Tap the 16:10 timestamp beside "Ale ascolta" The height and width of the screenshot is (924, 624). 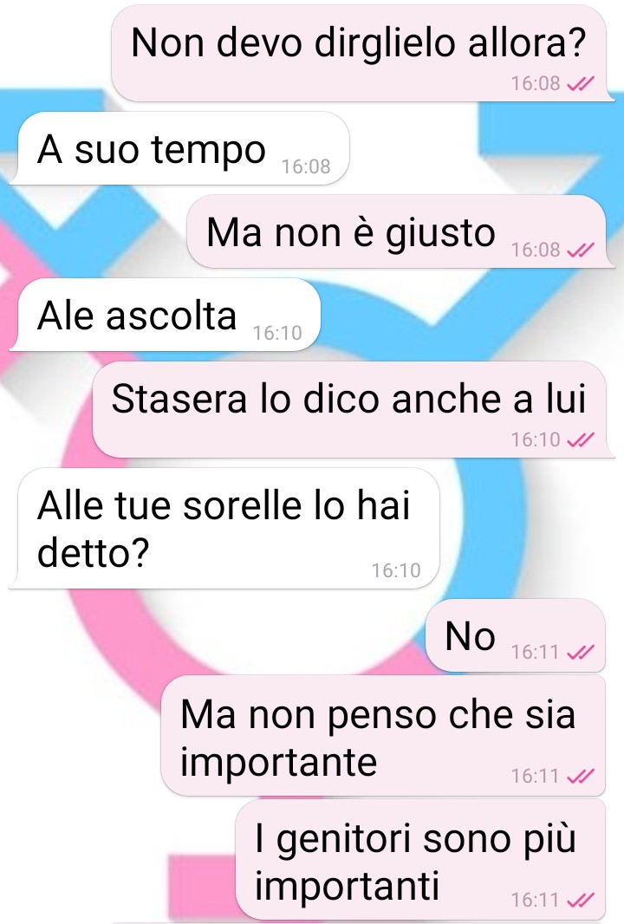pos(277,334)
